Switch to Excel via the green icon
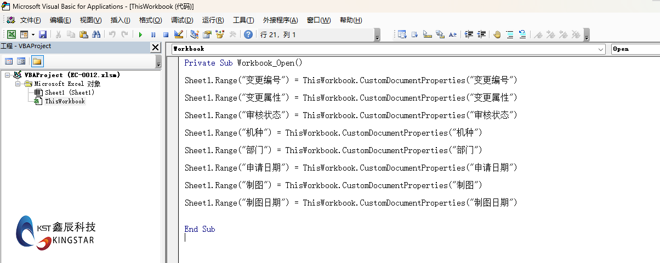 [x=11, y=34]
